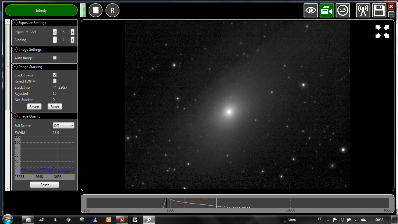Click the white point marker on the histogram
The image size is (398, 224).
click(216, 203)
